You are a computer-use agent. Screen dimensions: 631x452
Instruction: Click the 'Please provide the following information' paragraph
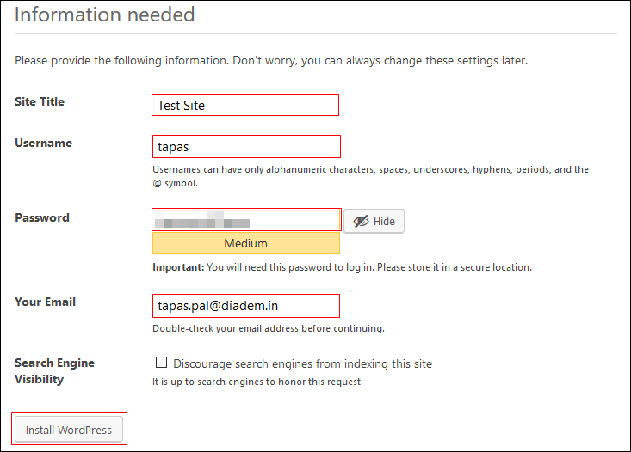[270, 61]
